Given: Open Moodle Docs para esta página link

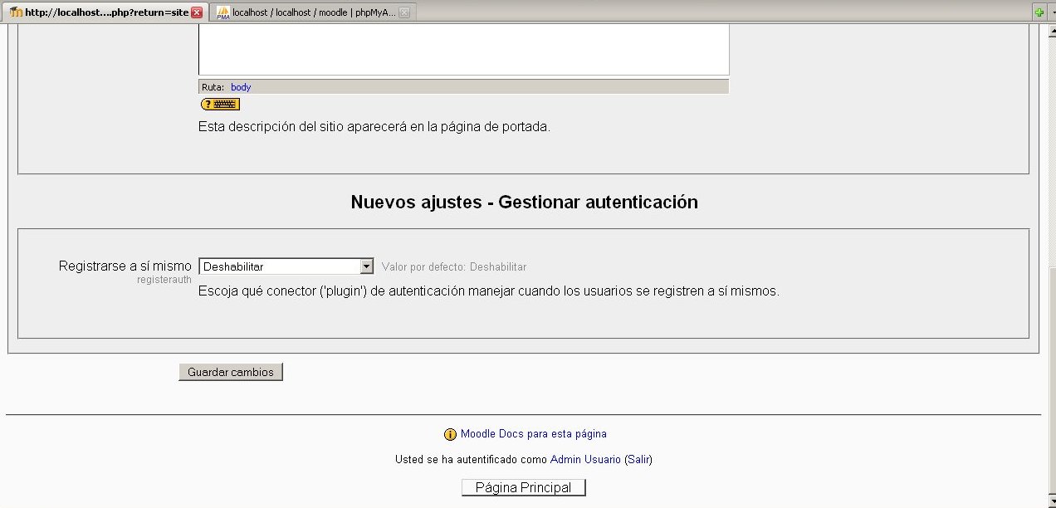Looking at the screenshot, I should (x=533, y=433).
